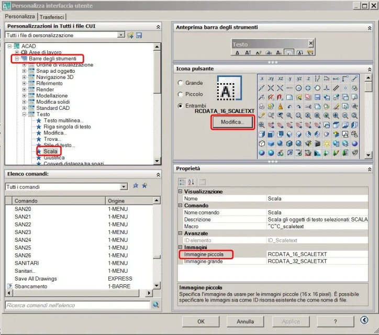
Task: Choose the blank new drawing icon
Action: pyautogui.click(x=289, y=97)
